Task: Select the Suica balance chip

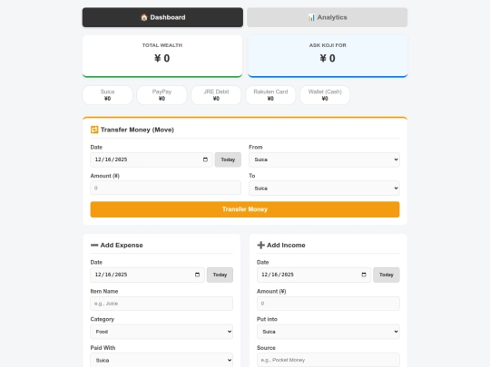Action: click(107, 95)
